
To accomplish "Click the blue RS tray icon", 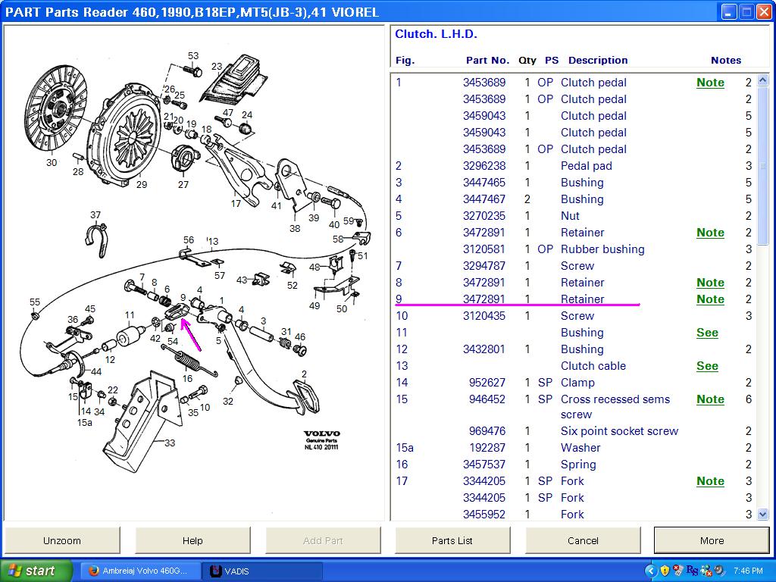I will click(693, 571).
